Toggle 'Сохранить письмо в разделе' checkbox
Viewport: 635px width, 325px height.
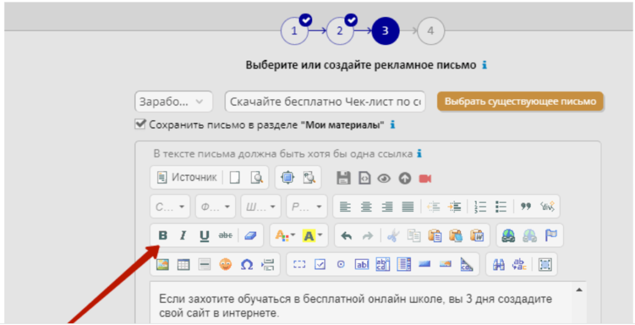click(140, 123)
